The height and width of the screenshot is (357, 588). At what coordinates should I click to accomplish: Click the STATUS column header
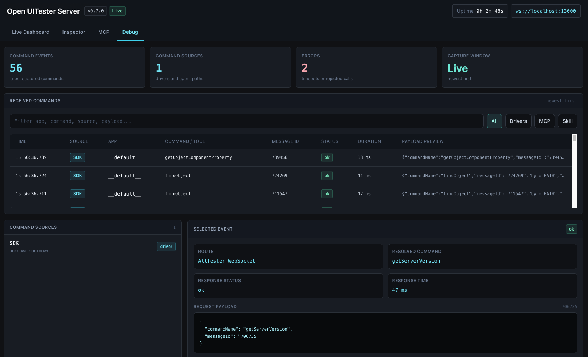(x=330, y=141)
